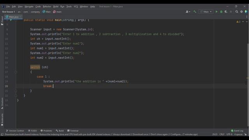Click the 'Download once' link in status bar
This screenshot has height=140, width=249.
tap(140, 135)
